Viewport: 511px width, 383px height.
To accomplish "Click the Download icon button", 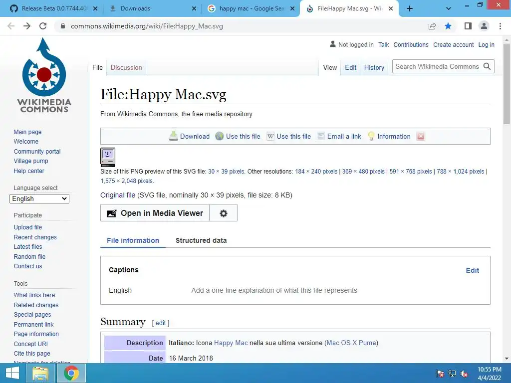I will (173, 136).
